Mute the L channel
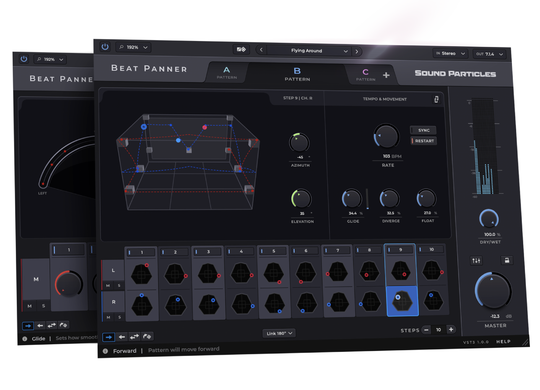The width and height of the screenshot is (540, 390). [x=108, y=286]
